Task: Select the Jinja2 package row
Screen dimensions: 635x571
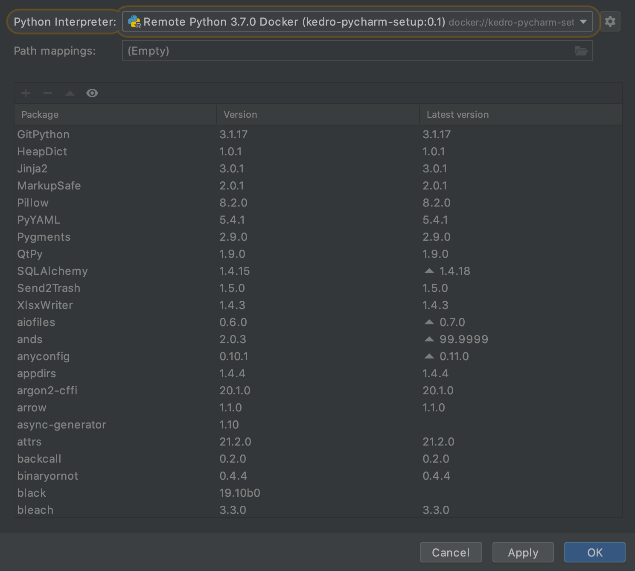Action: click(32, 169)
